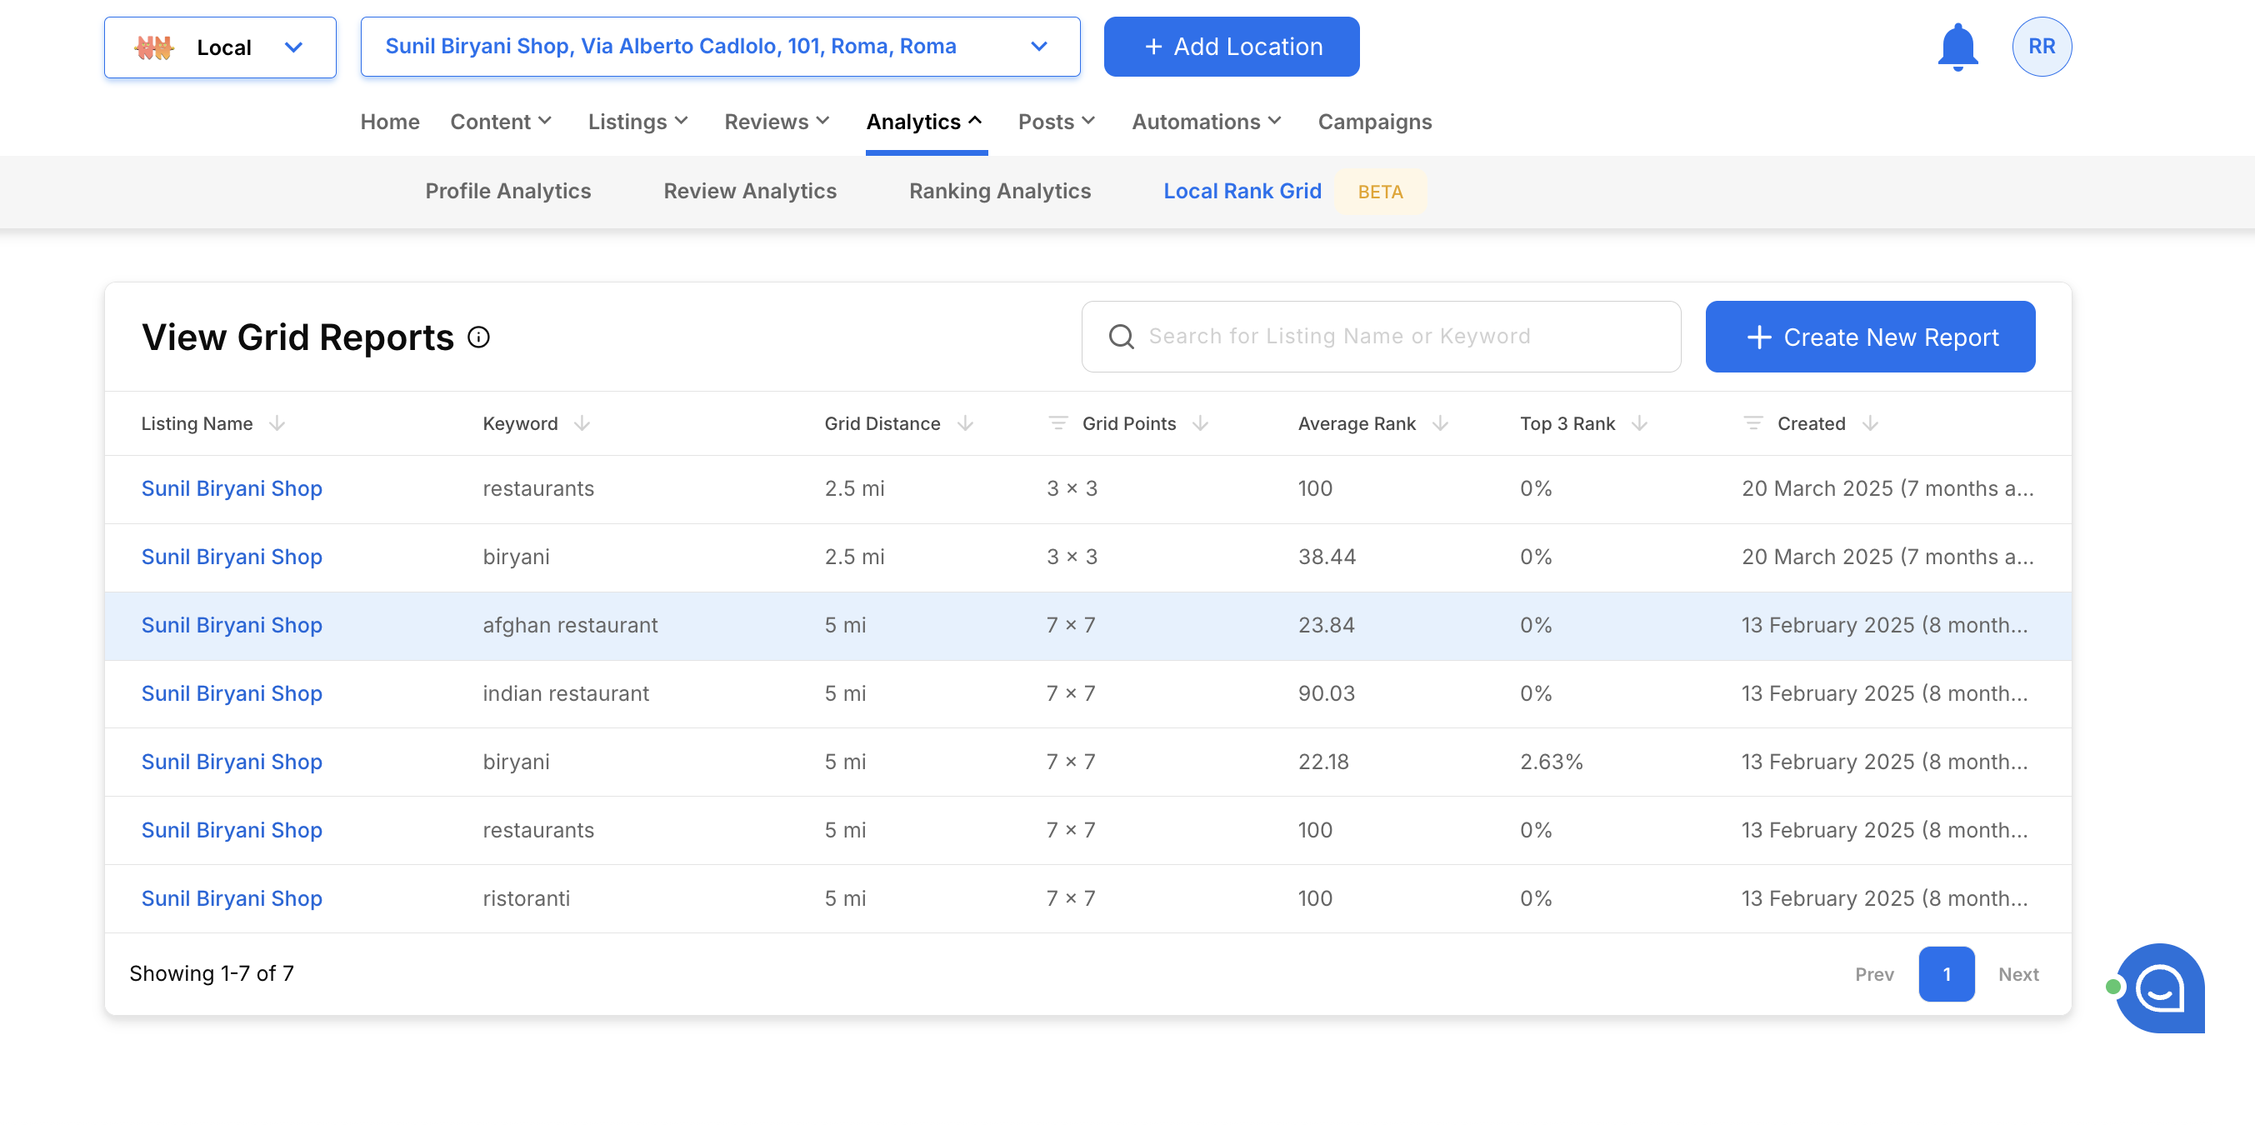Switch to the Ranking Analytics tab
Screen dimensions: 2255x1125
pyautogui.click(x=999, y=191)
